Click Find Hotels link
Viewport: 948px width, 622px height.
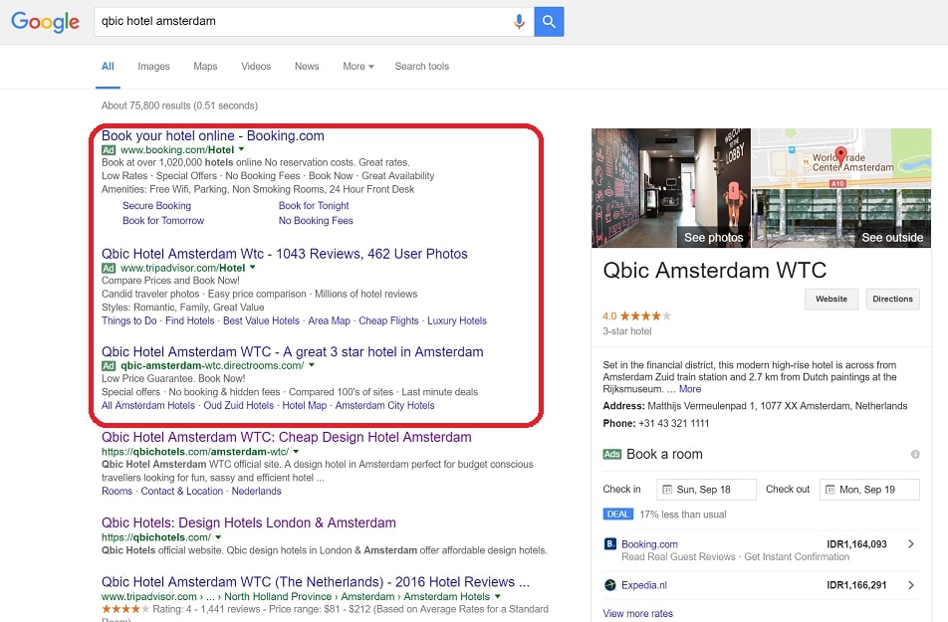pos(190,320)
